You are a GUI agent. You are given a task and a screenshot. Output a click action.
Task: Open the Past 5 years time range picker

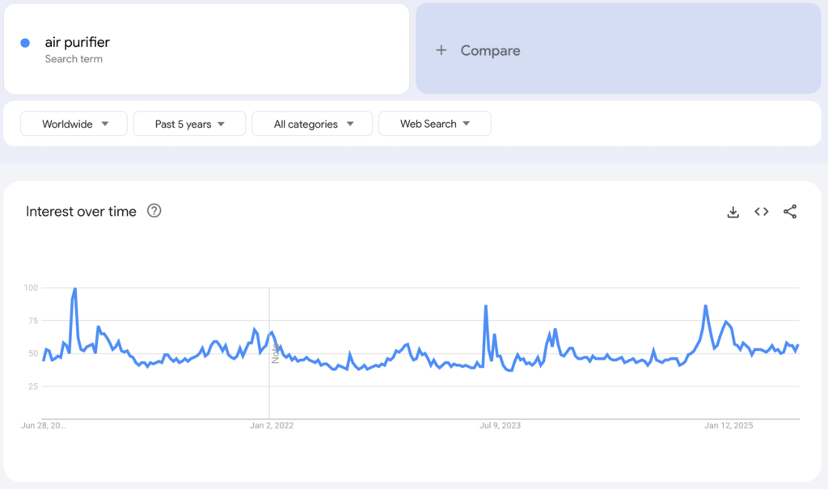coord(189,124)
